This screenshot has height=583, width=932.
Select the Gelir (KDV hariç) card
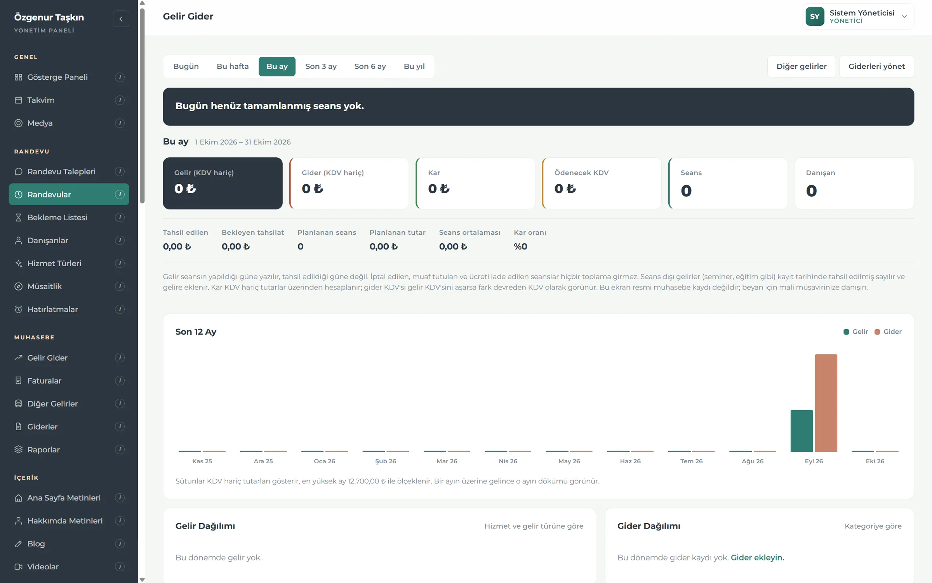point(223,183)
